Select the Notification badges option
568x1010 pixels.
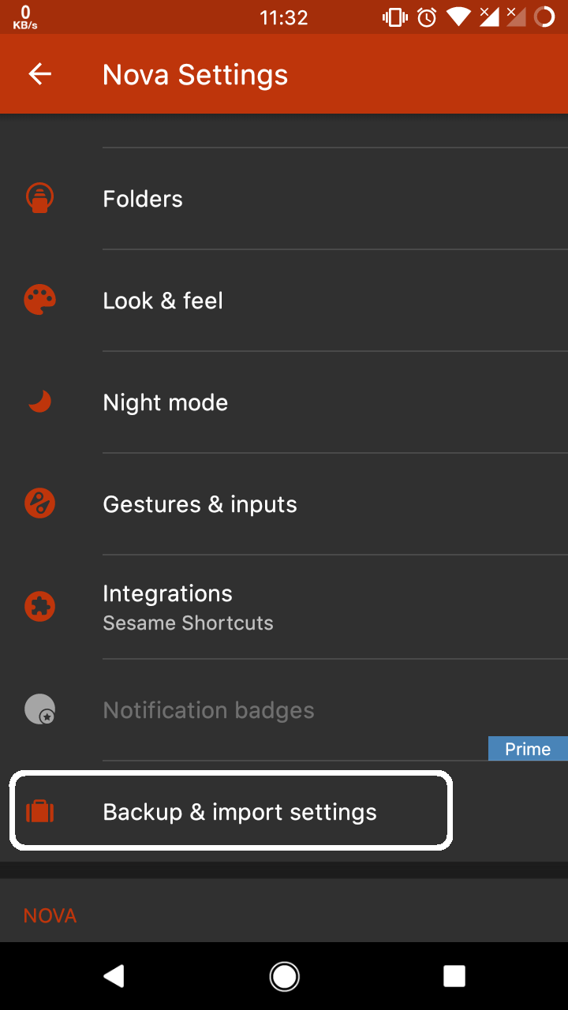coord(208,710)
